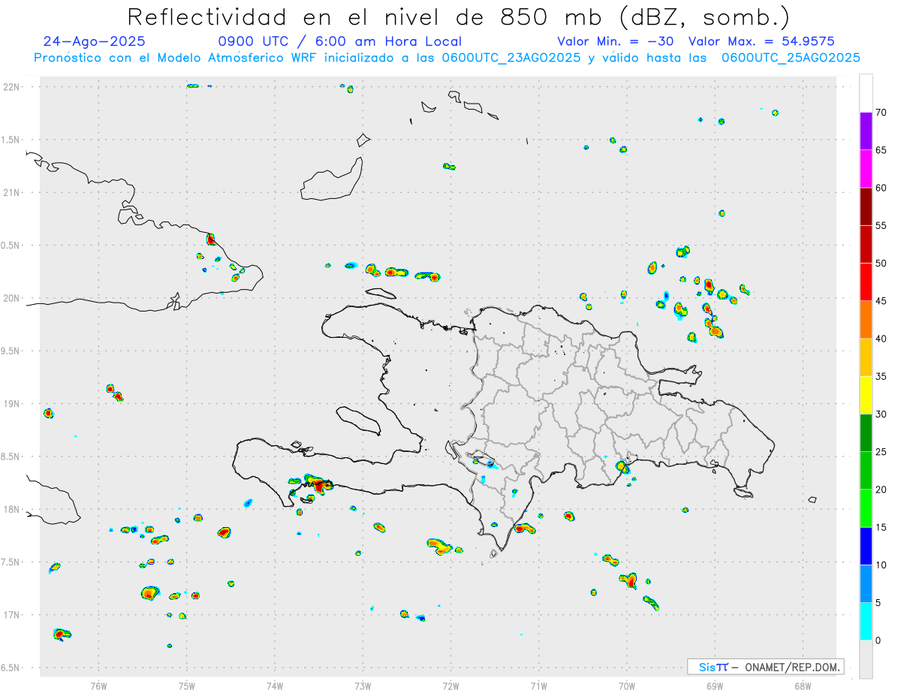Click the '71W' longitude label

coord(538,685)
